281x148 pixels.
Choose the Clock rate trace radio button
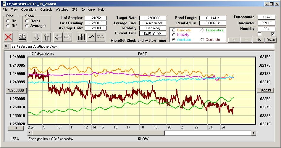(x=202, y=40)
